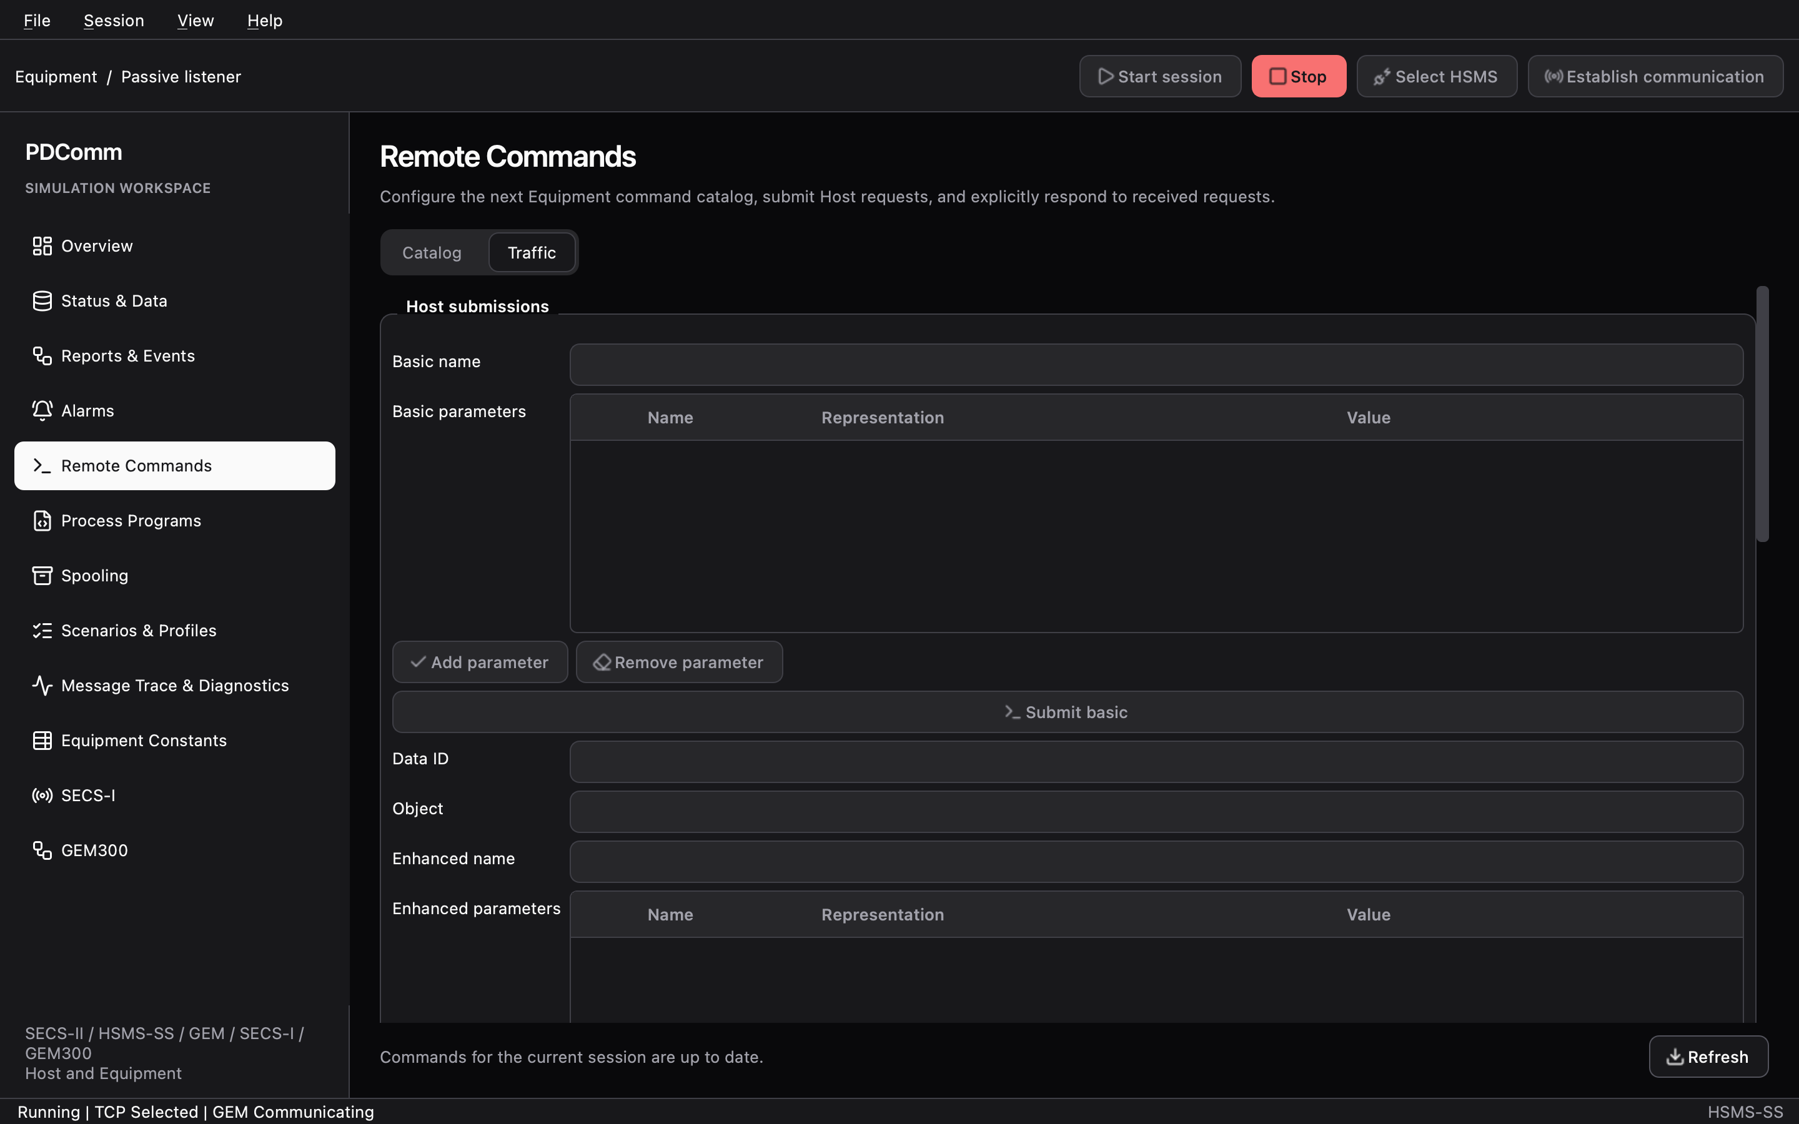Click Representation header in Enhanced parameters table
The image size is (1799, 1124).
[x=883, y=915]
